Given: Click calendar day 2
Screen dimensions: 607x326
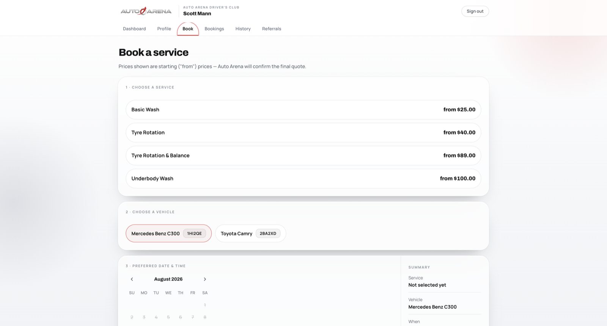Looking at the screenshot, I should coord(132,317).
